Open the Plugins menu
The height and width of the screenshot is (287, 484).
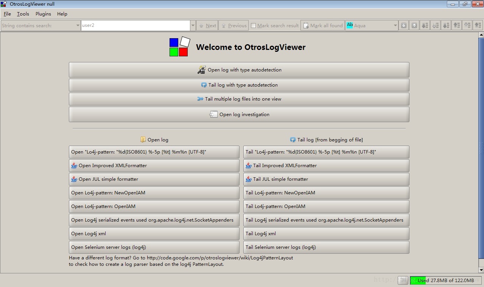(43, 14)
